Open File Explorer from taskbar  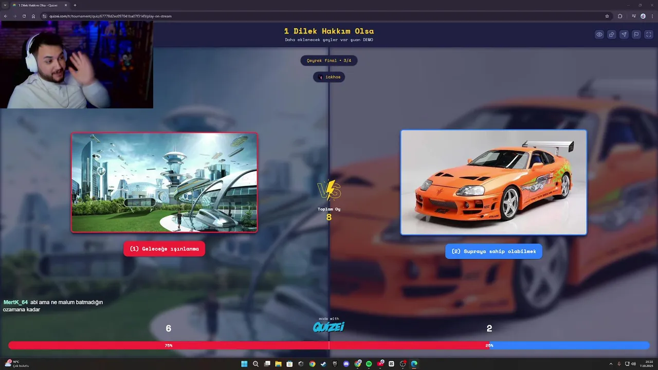coord(278,364)
